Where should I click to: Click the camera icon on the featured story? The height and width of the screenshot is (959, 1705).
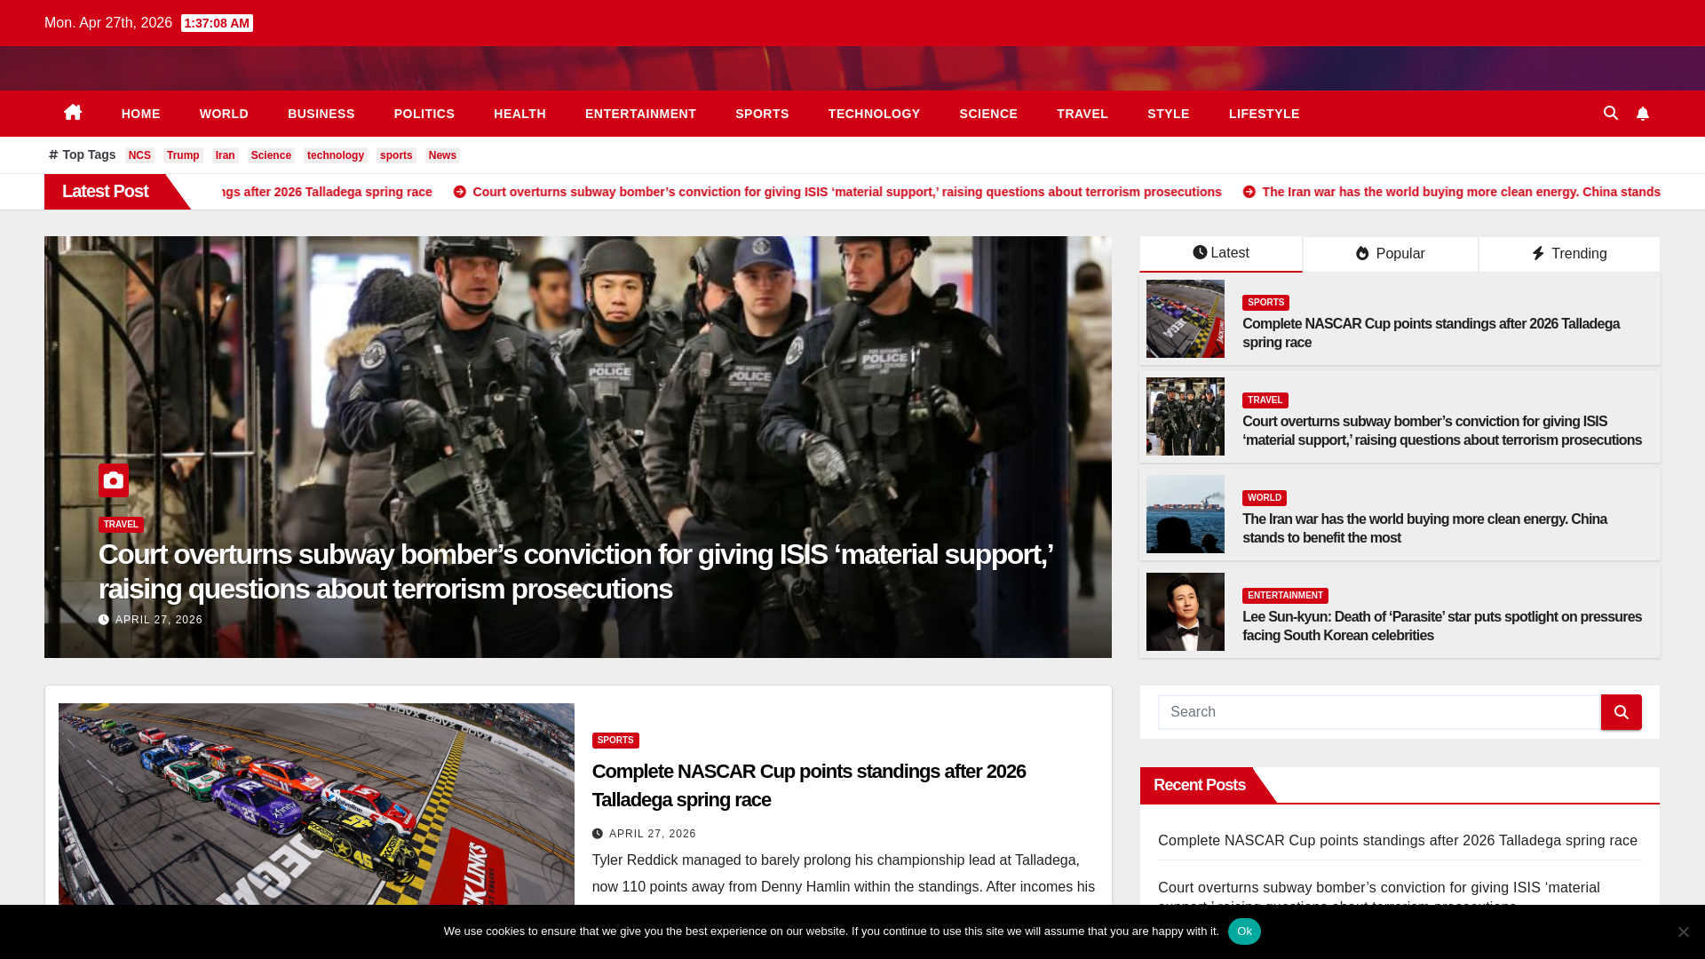(x=114, y=480)
